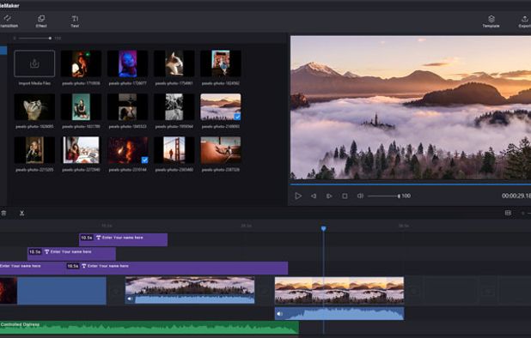Click the 10.5s badge on top text clip
Image resolution: width=531 pixels, height=338 pixels.
click(87, 238)
